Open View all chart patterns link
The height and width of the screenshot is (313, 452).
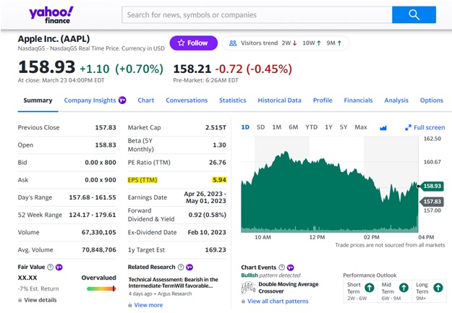(278, 301)
